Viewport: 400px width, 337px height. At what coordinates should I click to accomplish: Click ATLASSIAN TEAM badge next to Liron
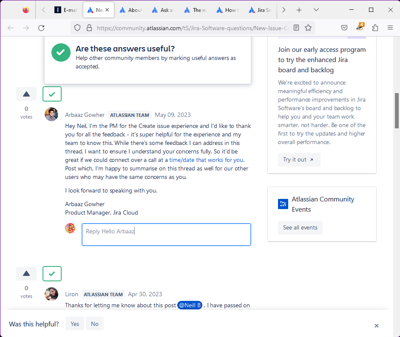coord(103,295)
